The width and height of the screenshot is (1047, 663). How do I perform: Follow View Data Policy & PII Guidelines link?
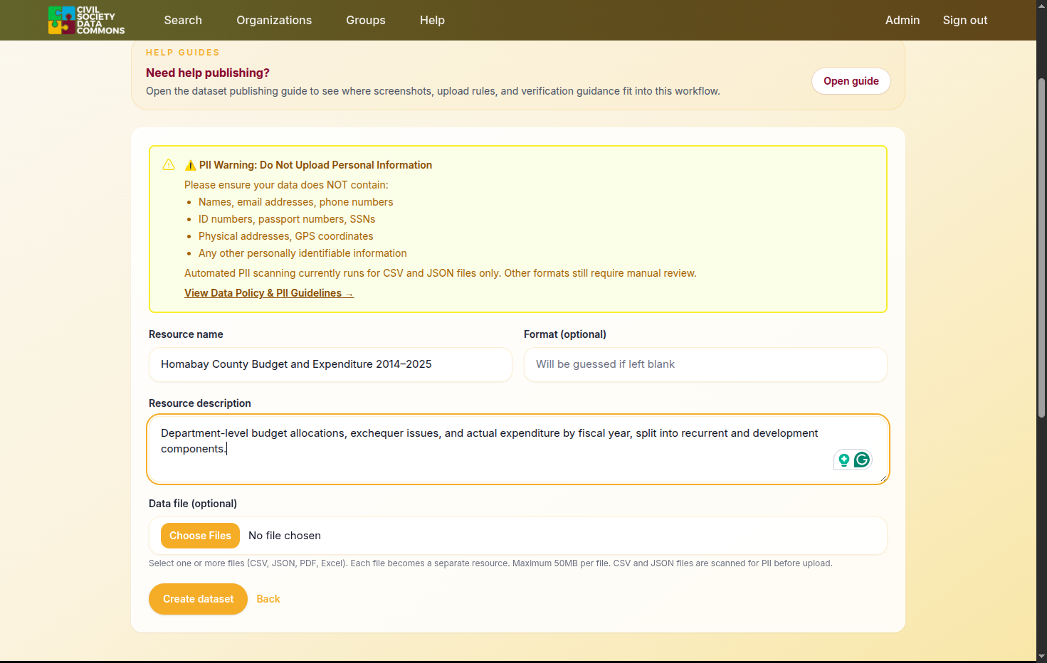[x=269, y=293]
